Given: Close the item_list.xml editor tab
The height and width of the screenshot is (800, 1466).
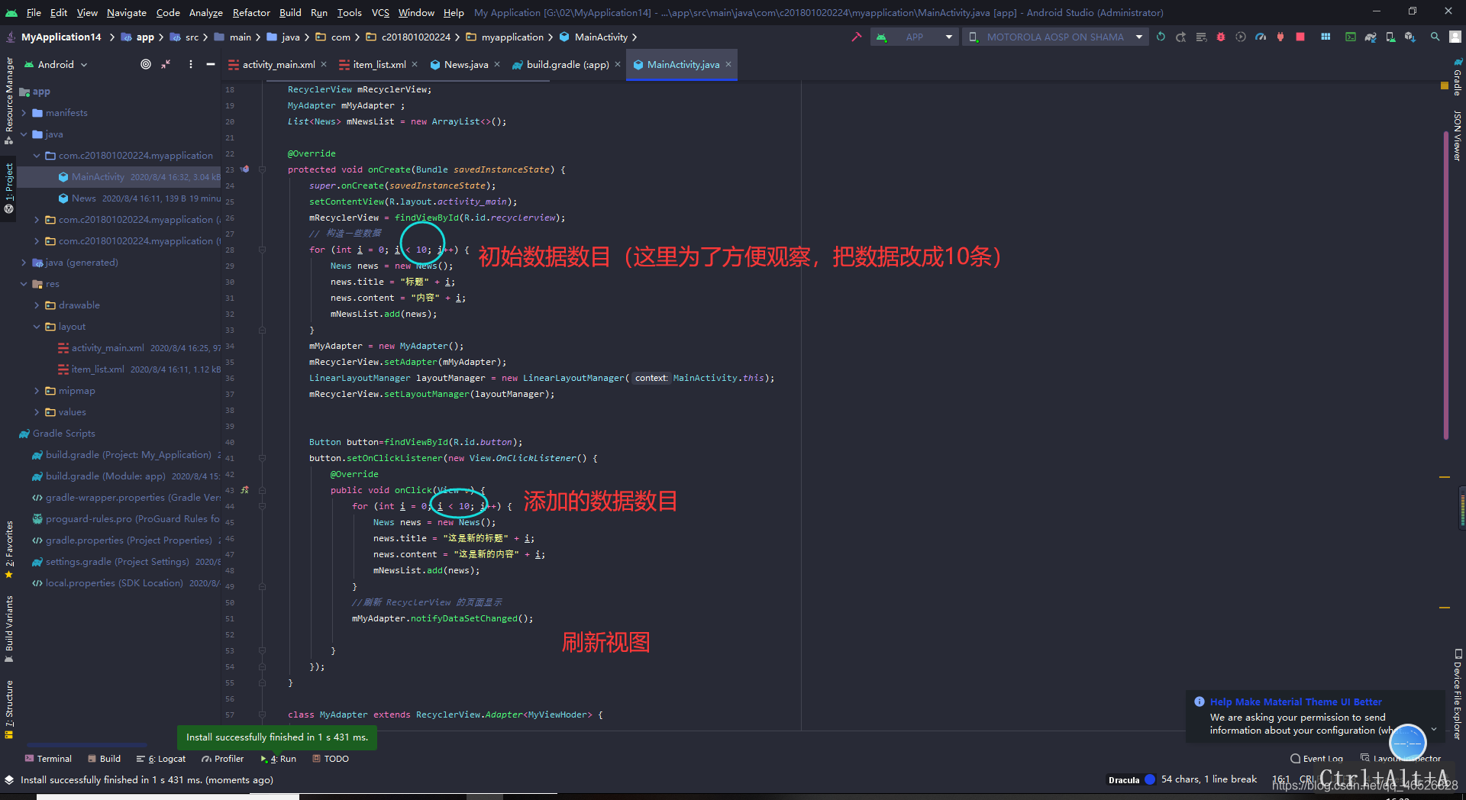Looking at the screenshot, I should pos(415,64).
